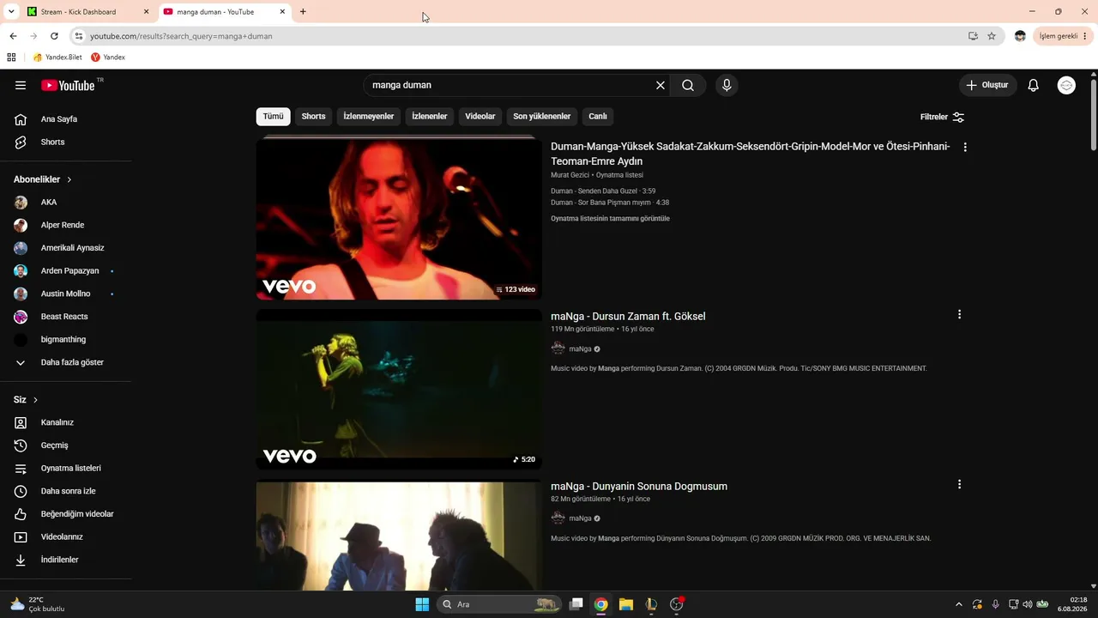Screen dimensions: 1098x618
Task: Select the Tümü filter chip
Action: 273,117
